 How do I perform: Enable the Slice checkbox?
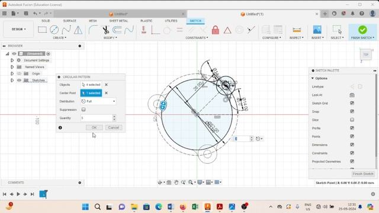(352, 120)
